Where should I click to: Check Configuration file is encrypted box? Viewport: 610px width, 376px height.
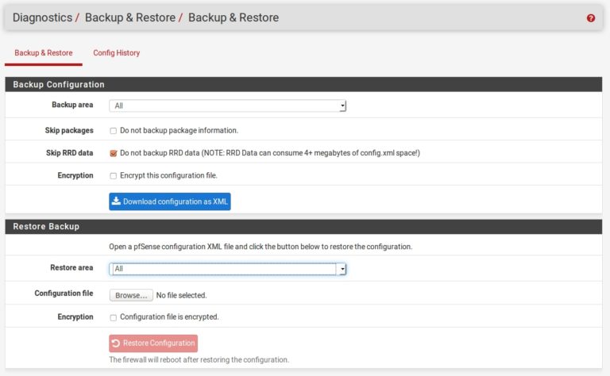[x=114, y=318]
